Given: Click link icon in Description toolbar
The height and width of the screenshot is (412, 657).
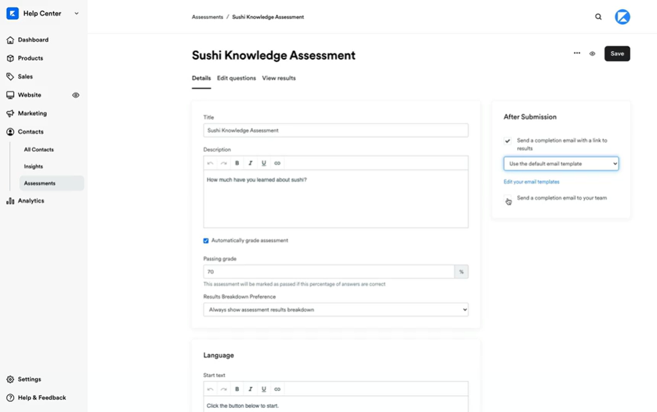Looking at the screenshot, I should pyautogui.click(x=277, y=163).
